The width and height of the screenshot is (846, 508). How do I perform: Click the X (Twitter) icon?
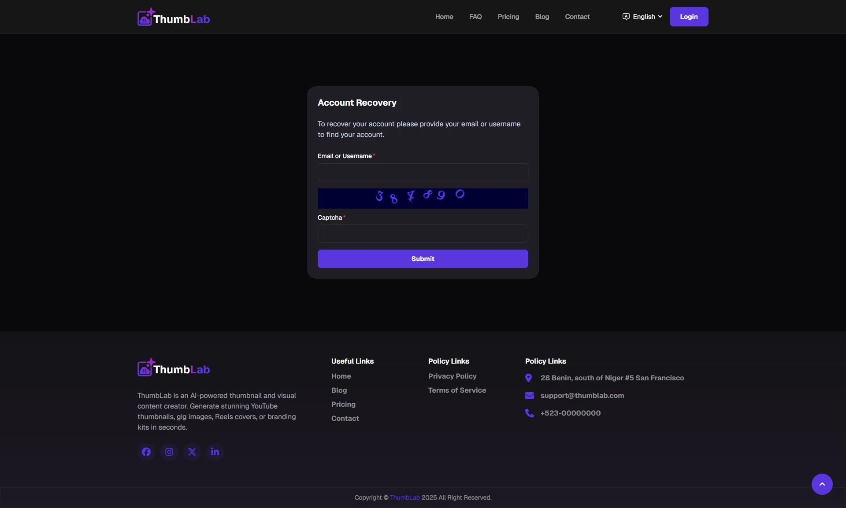[192, 452]
